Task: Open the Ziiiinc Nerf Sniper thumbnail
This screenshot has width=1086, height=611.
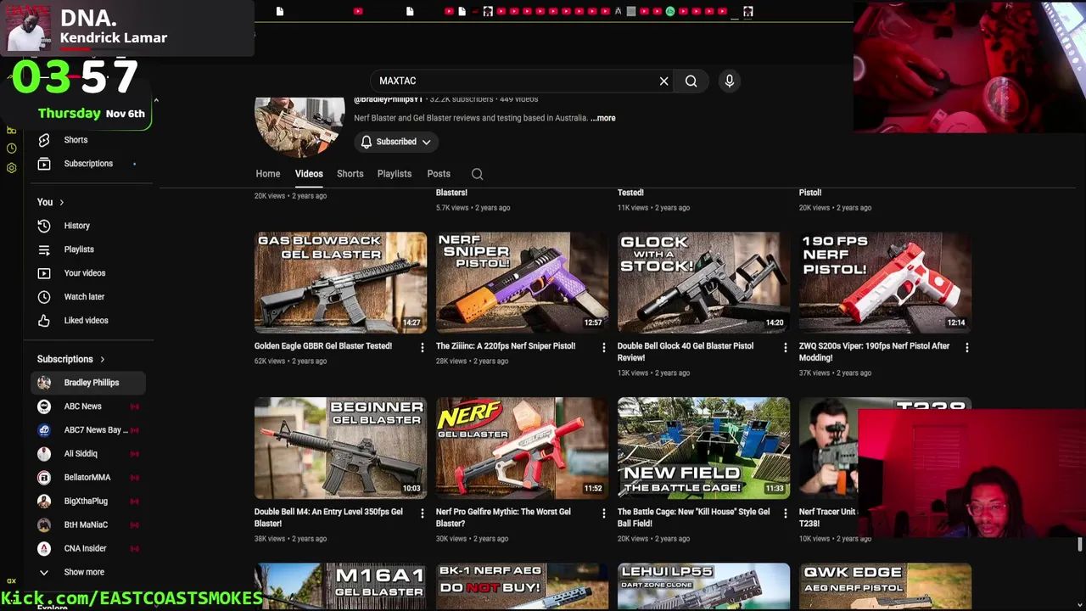Action: point(522,282)
